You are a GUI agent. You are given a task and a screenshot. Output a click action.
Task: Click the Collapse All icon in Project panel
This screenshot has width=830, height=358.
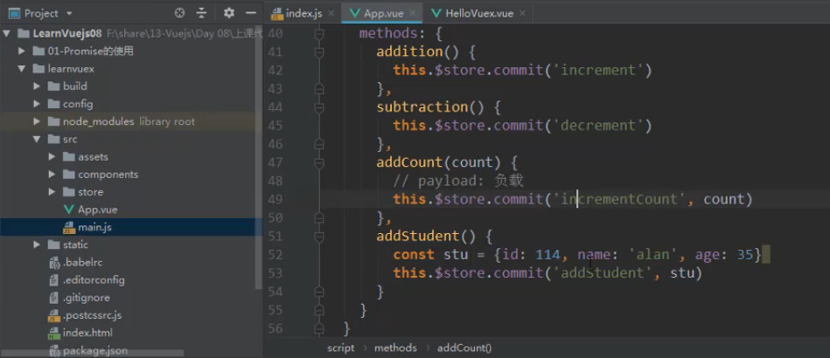coord(201,13)
